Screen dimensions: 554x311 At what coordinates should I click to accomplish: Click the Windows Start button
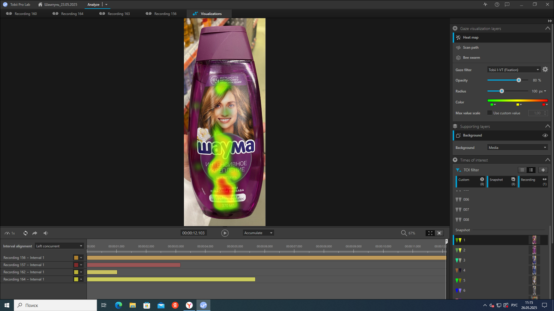7,305
